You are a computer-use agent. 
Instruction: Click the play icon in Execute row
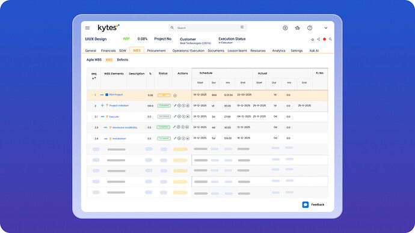[x=188, y=116]
